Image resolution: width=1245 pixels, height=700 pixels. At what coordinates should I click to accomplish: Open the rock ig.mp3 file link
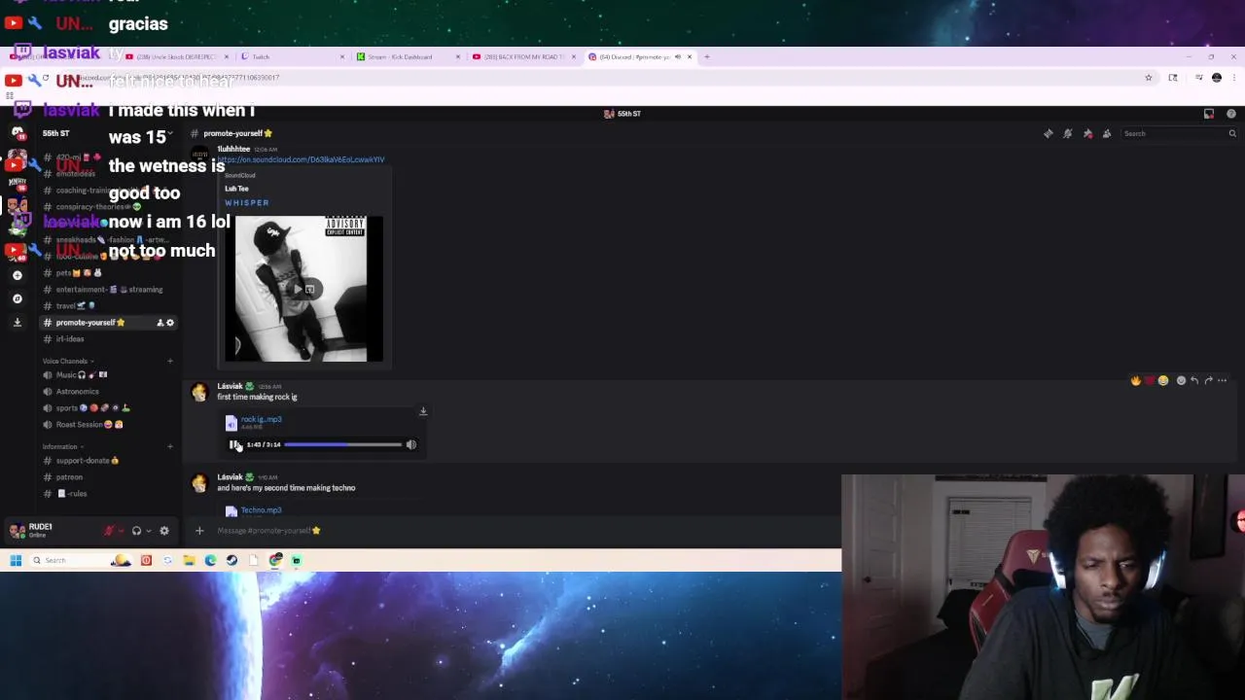pyautogui.click(x=261, y=419)
